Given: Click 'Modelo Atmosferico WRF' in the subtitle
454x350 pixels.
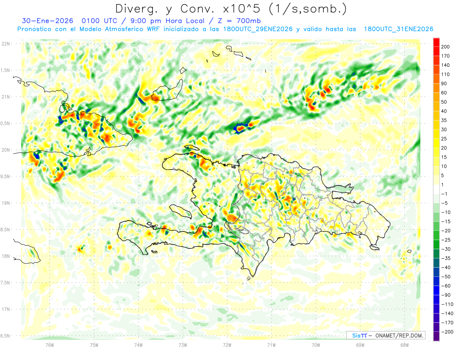Looking at the screenshot, I should [120, 29].
